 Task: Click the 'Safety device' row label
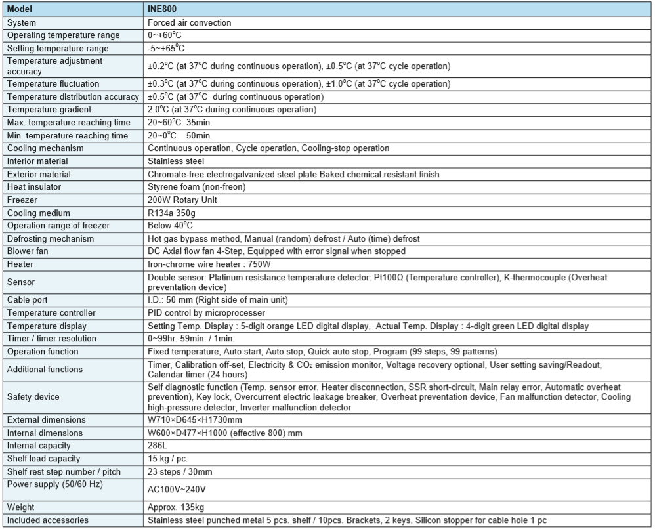(33, 396)
